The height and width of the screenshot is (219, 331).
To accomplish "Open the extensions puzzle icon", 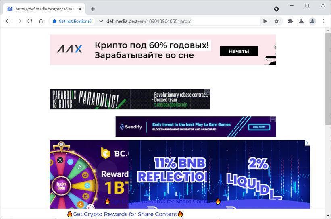I will pyautogui.click(x=290, y=21).
